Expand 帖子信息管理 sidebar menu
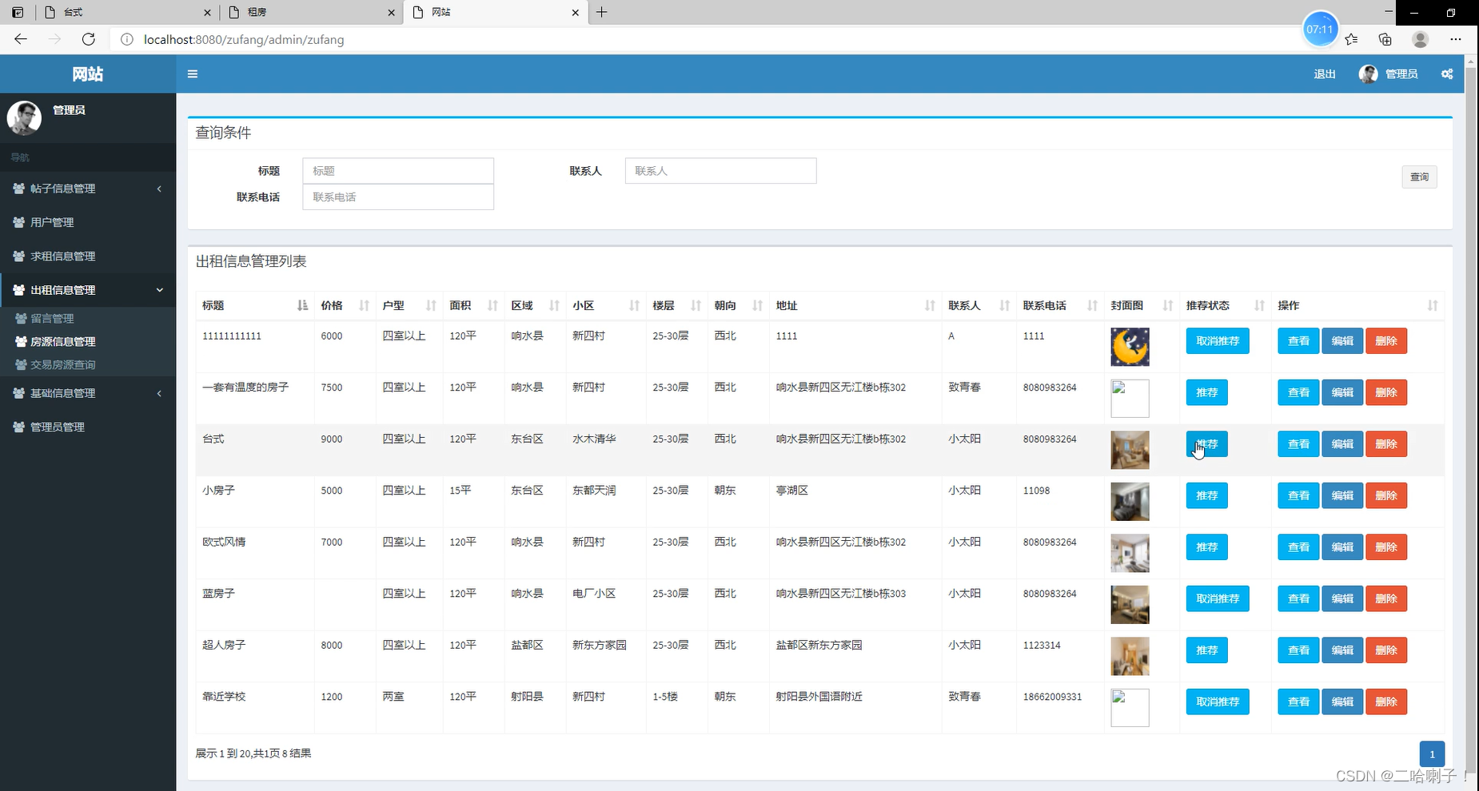 (x=88, y=189)
